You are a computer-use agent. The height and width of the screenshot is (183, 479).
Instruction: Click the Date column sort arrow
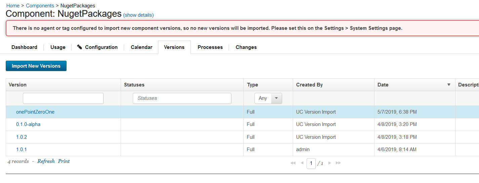point(448,85)
